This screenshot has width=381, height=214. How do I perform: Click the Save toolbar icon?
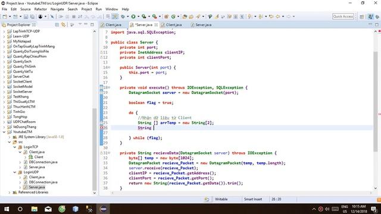(26, 17)
